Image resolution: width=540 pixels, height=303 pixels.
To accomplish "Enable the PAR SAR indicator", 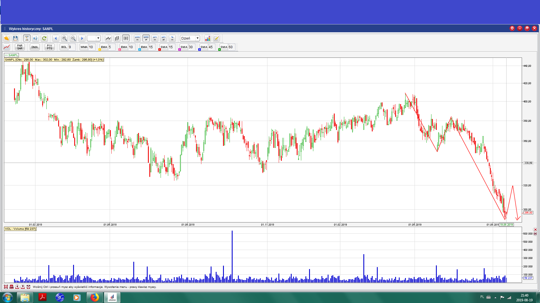I will 20,47.
